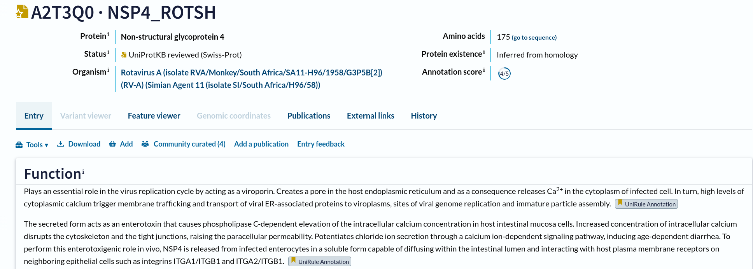The width and height of the screenshot is (753, 269).
Task: Click the annotation score 4/5 circle
Action: click(x=504, y=73)
